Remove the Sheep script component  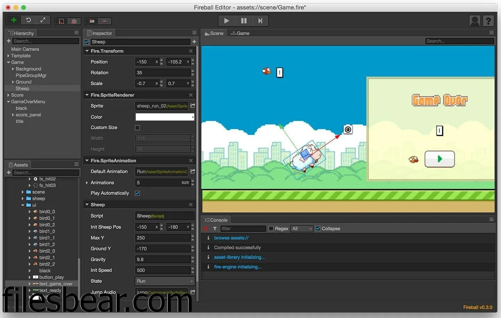click(x=191, y=205)
